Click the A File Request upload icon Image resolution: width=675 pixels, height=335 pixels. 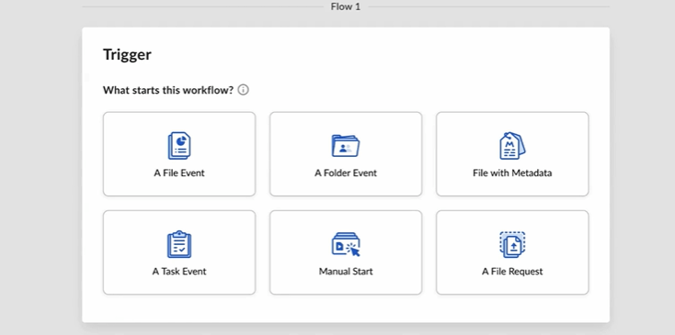click(512, 244)
